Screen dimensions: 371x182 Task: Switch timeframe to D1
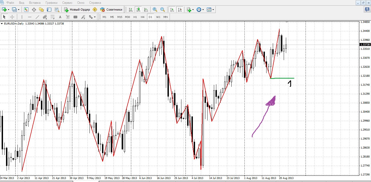[x=150, y=17]
